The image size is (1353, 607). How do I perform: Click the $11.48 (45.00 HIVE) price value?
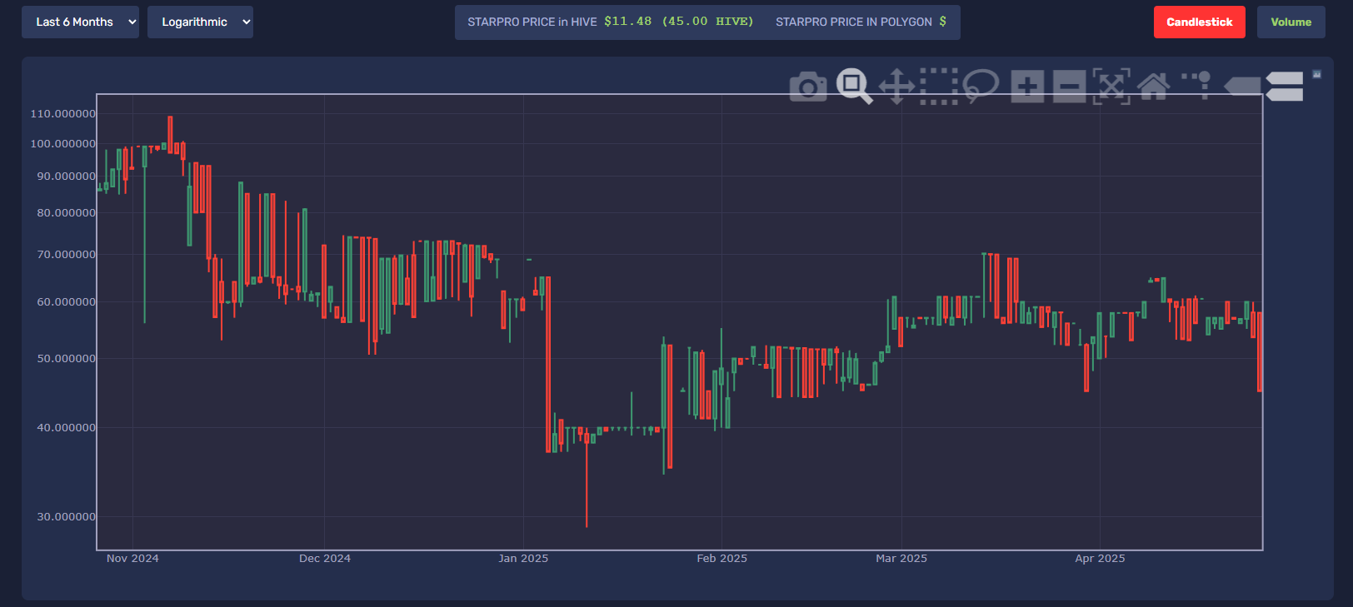coord(679,22)
